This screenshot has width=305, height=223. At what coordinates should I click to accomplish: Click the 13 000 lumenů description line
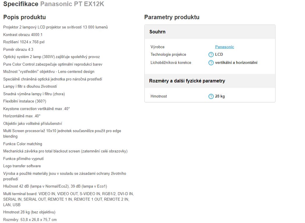(x=56, y=27)
